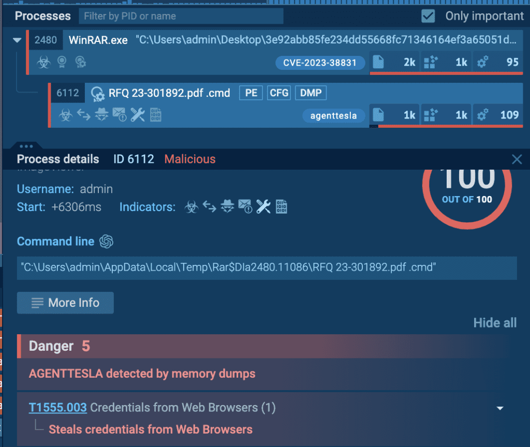Image resolution: width=530 pixels, height=447 pixels.
Task: Click the wrench tools icon in the Indicators row
Action: tap(263, 207)
